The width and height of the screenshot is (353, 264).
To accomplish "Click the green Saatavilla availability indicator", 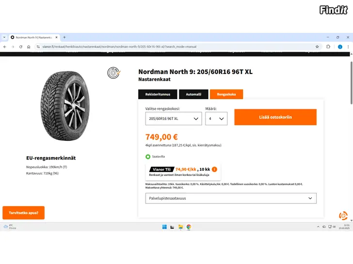I will pyautogui.click(x=148, y=157).
